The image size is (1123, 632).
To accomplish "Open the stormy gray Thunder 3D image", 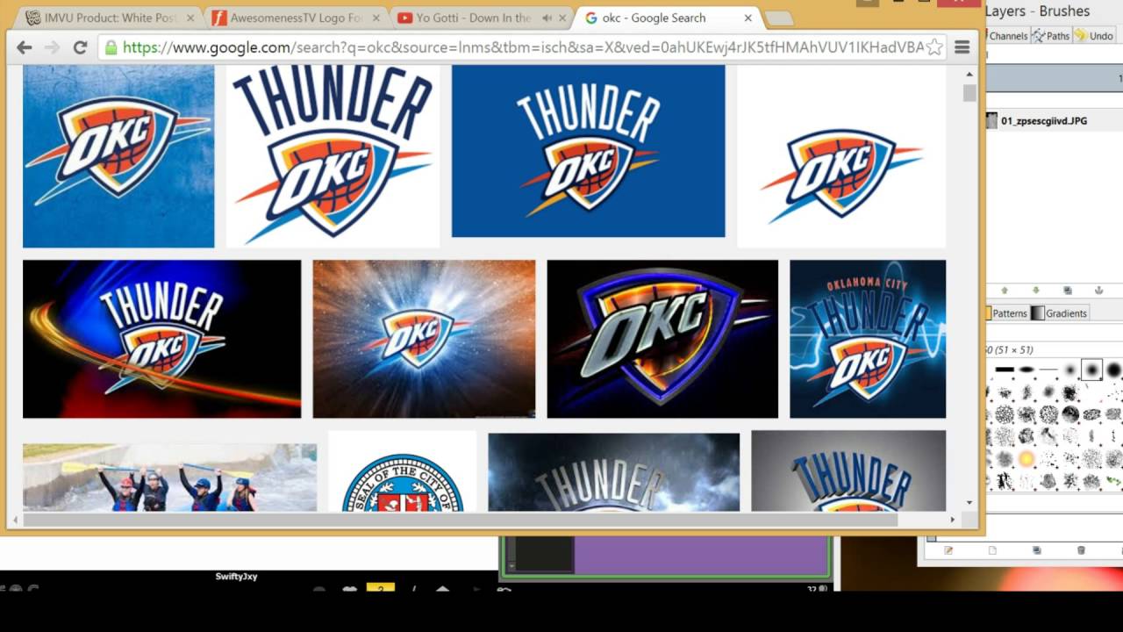I will point(613,471).
